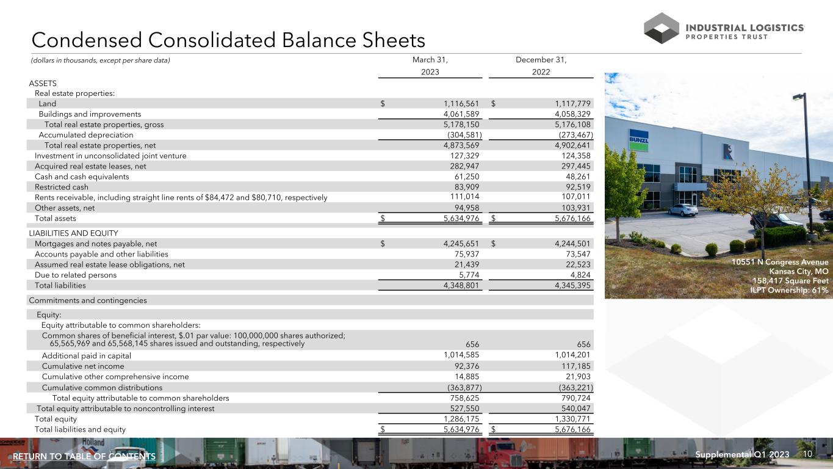The height and width of the screenshot is (469, 833).
Task: Click the Industrial Logistics Properties Trust logo icon
Action: (661, 28)
